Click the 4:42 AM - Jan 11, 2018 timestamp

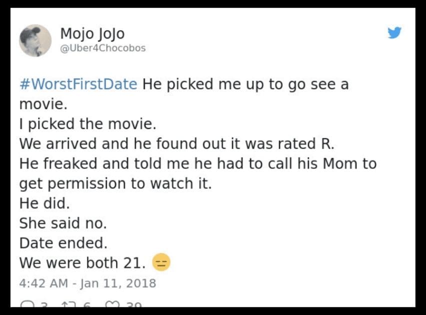pos(87,283)
